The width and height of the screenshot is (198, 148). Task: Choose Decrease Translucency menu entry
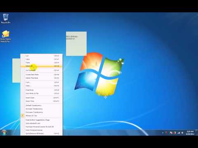point(41,112)
